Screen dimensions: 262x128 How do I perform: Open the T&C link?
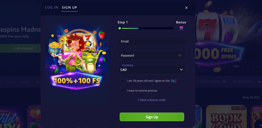[173, 81]
